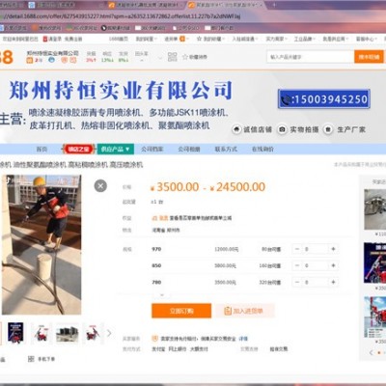Increase quantity for the 970 model
This screenshot has height=386, width=386.
[x=333, y=249]
